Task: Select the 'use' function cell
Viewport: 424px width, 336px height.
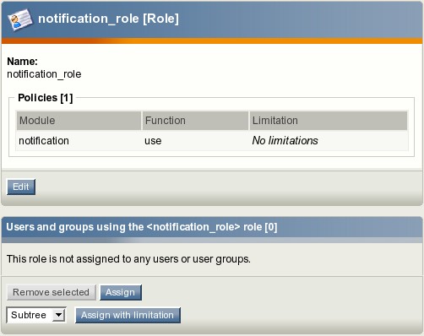Action: (153, 141)
